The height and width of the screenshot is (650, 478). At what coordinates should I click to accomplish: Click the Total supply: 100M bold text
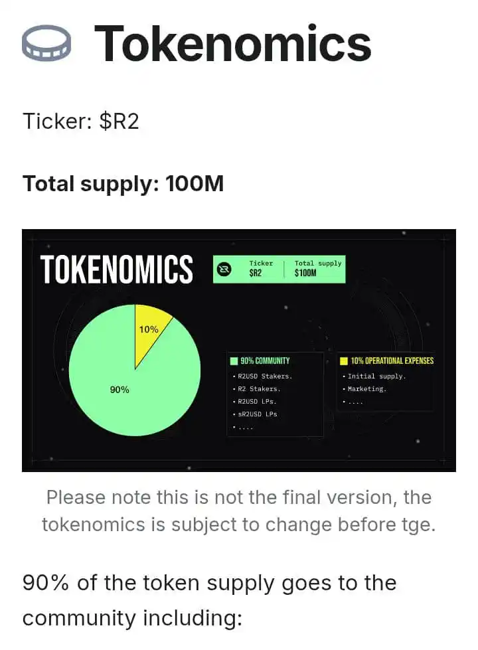click(123, 184)
